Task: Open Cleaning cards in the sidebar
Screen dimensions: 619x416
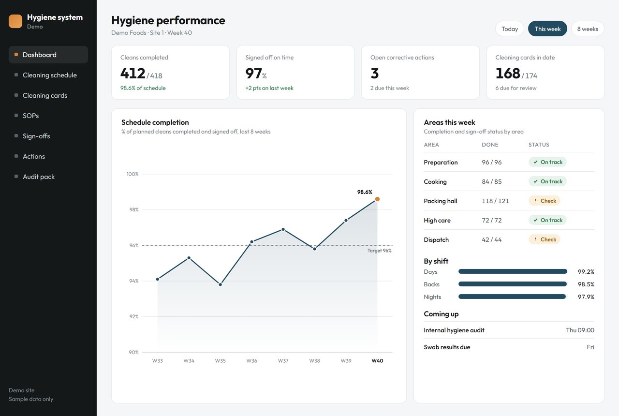Action: point(48,95)
